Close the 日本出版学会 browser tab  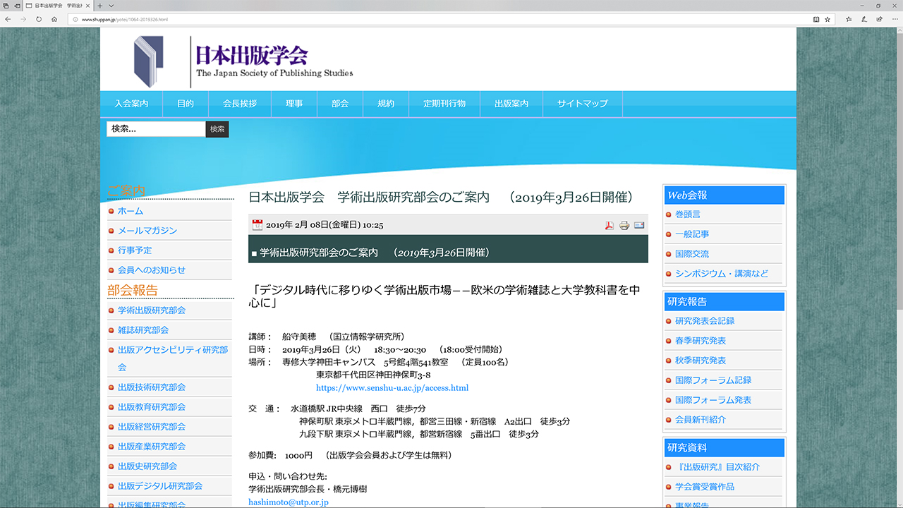pos(89,6)
